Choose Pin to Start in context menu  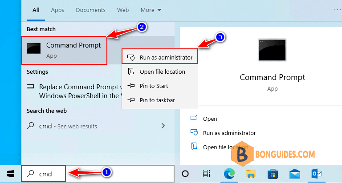coord(160,86)
